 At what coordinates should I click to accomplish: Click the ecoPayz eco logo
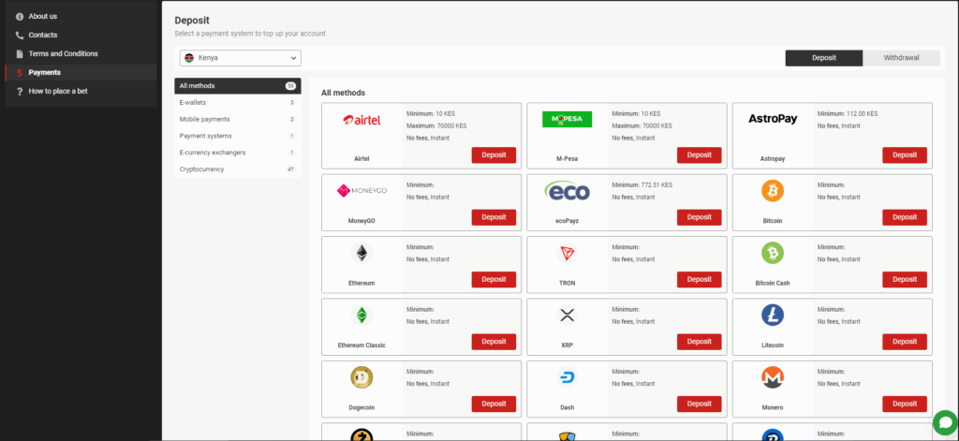point(567,191)
